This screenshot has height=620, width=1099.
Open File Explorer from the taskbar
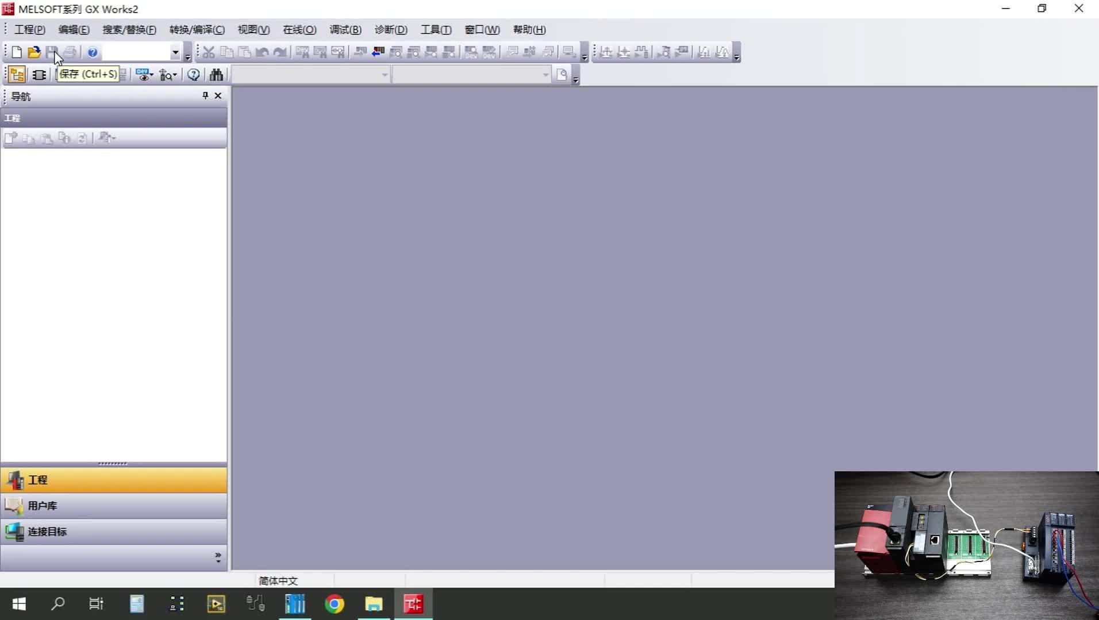click(x=374, y=604)
